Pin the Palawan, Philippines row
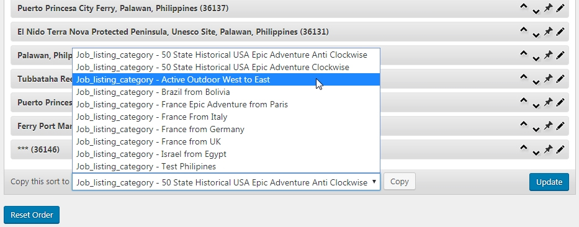The height and width of the screenshot is (227, 579). (548, 55)
